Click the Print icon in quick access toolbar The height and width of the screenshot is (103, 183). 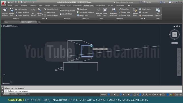21,2
